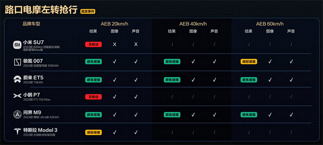Image resolution: width=323 pixels, height=145 pixels.
Task: Click the AITO M9 circular logo
Action: [x=17, y=114]
